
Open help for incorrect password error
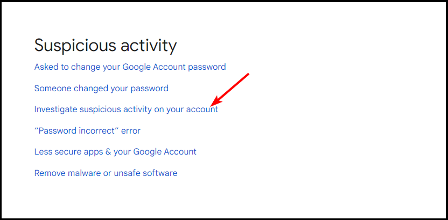87,130
